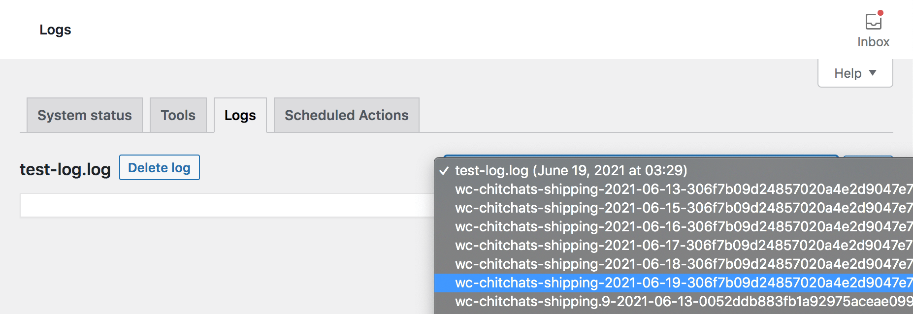The image size is (913, 314).
Task: Open the Inbox icon
Action: pos(873,22)
